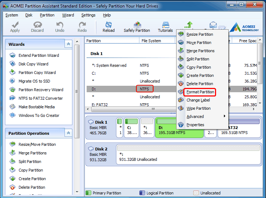Click the sidebar Merge Partitions icon
Image resolution: width=266 pixels, height=198 pixels.
(x=12, y=153)
